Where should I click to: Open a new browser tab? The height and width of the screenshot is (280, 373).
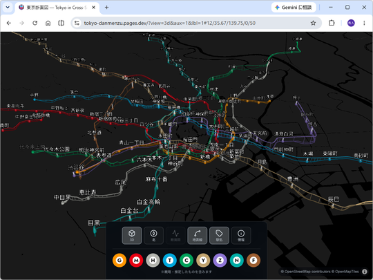click(x=106, y=8)
